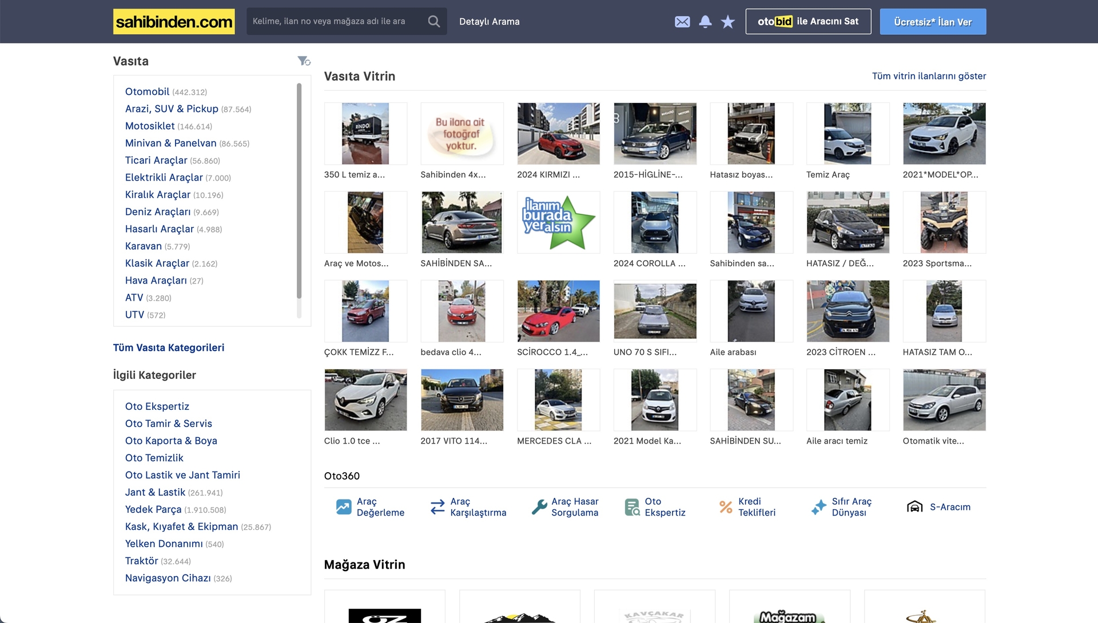Toggle the Detaylı Arama filter option
The width and height of the screenshot is (1098, 623).
click(490, 21)
